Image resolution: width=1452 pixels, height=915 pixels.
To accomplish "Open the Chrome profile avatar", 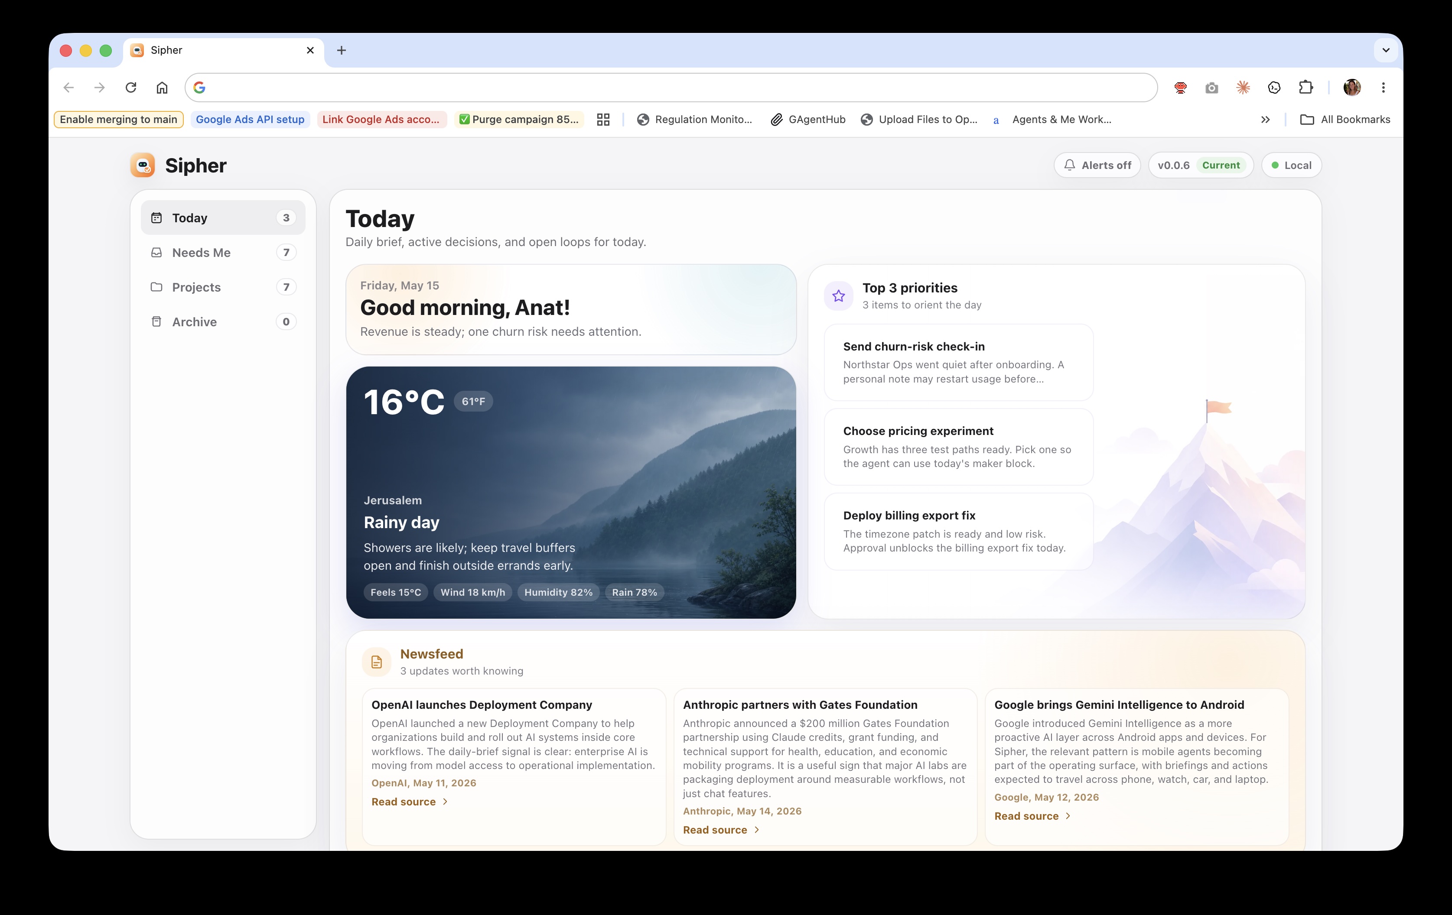I will click(x=1352, y=88).
